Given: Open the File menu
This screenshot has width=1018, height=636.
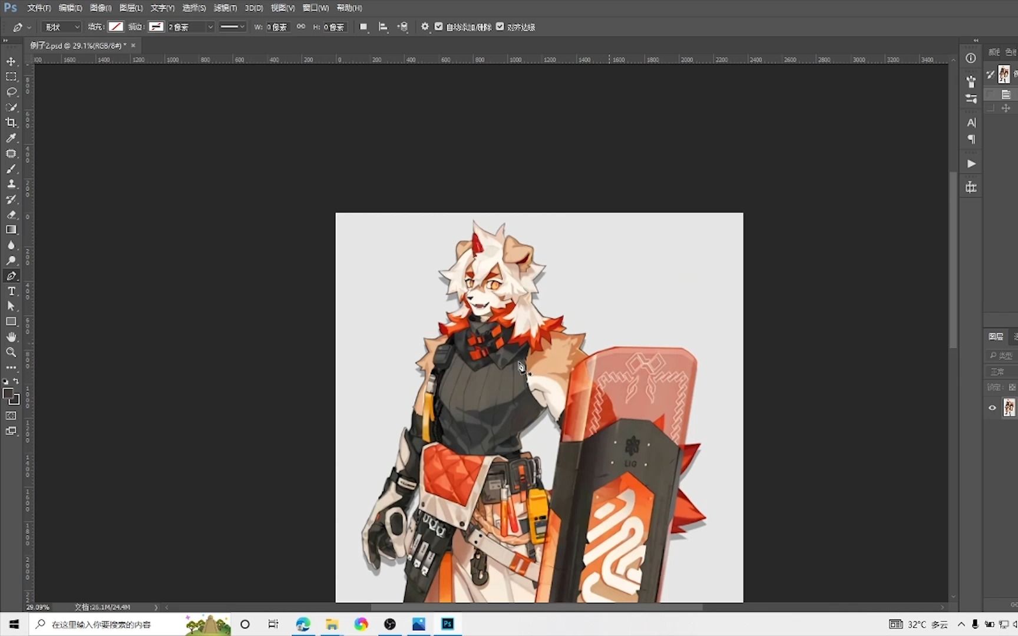Looking at the screenshot, I should point(39,8).
